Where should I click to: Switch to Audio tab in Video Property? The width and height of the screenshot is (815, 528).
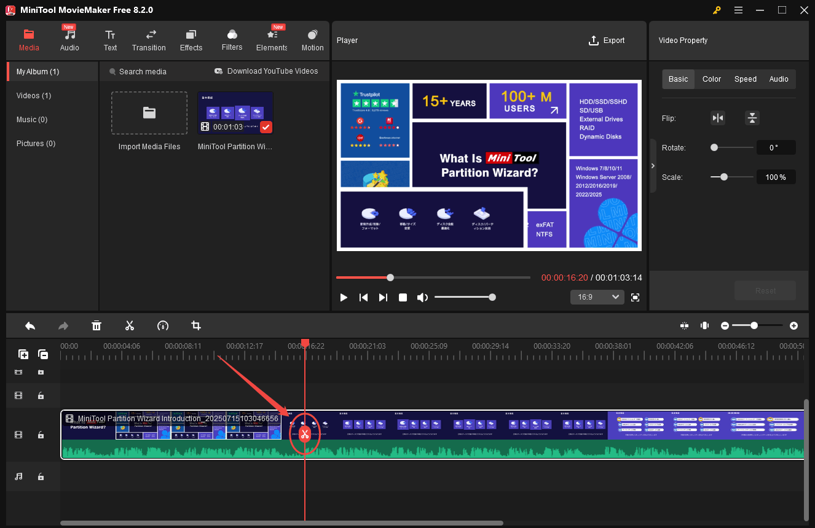(779, 79)
